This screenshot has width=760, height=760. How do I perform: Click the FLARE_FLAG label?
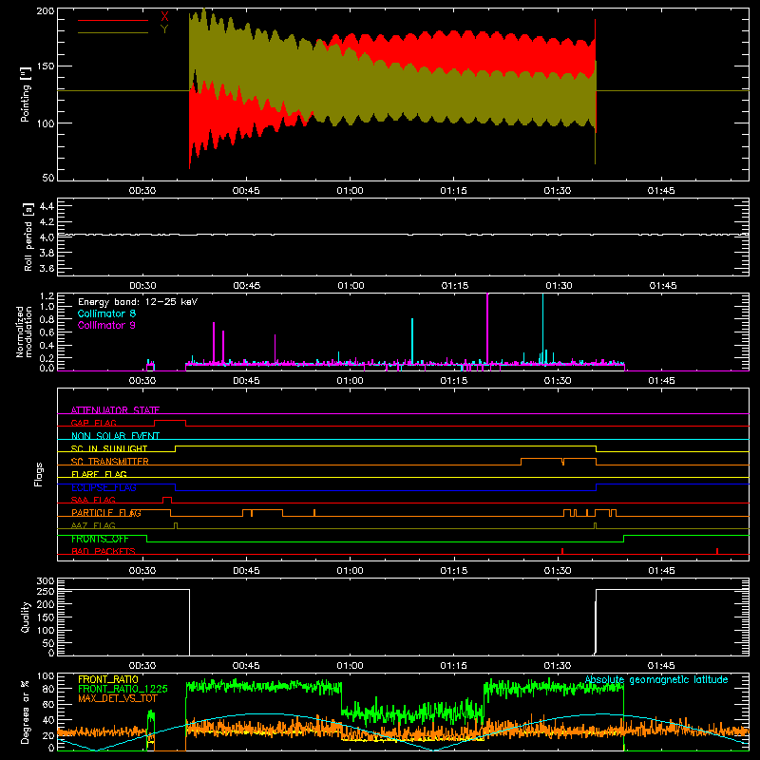point(99,474)
